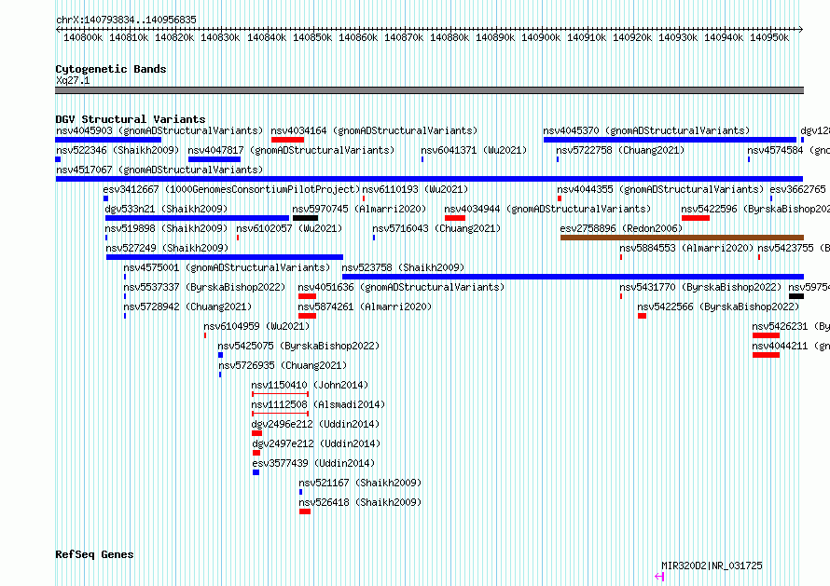Click the red dgv2496e212 Uddin2014 bar
The height and width of the screenshot is (586, 830).
(256, 433)
